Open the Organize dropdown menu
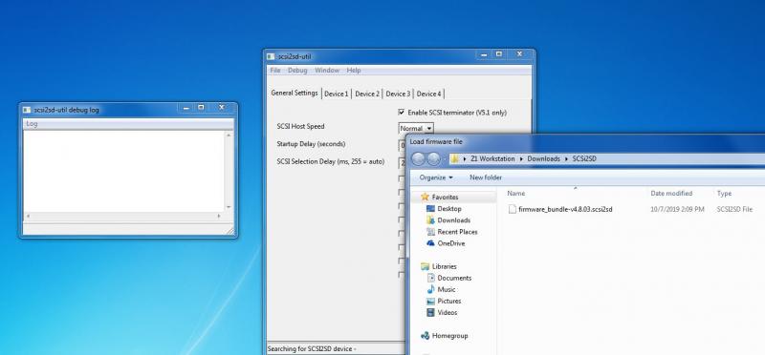The height and width of the screenshot is (355, 765). click(x=436, y=177)
